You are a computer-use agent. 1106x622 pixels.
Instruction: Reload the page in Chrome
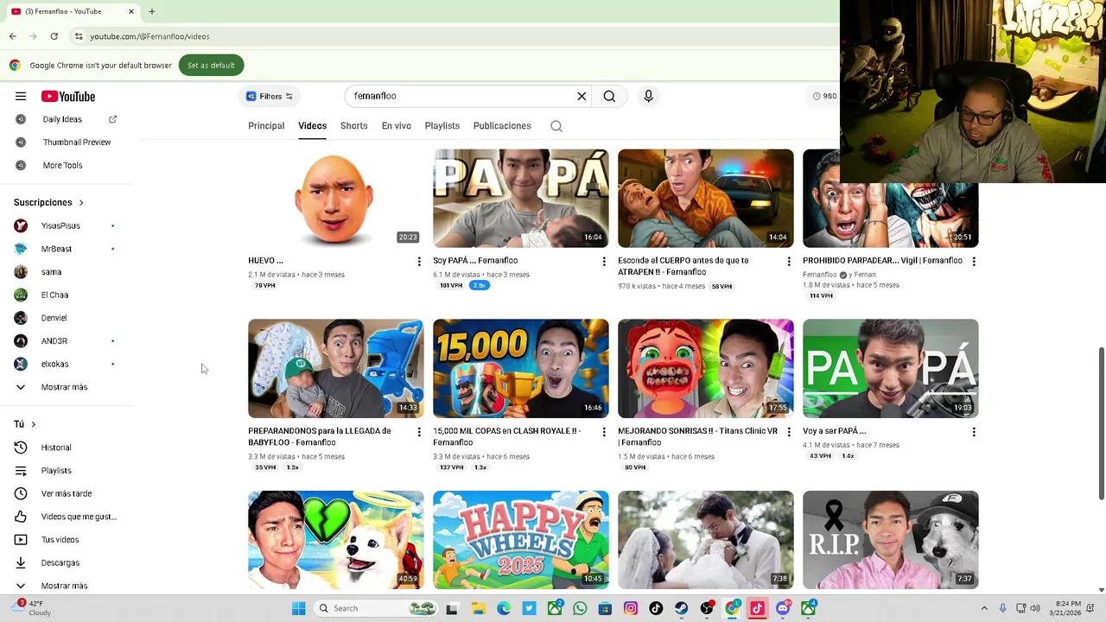[54, 36]
